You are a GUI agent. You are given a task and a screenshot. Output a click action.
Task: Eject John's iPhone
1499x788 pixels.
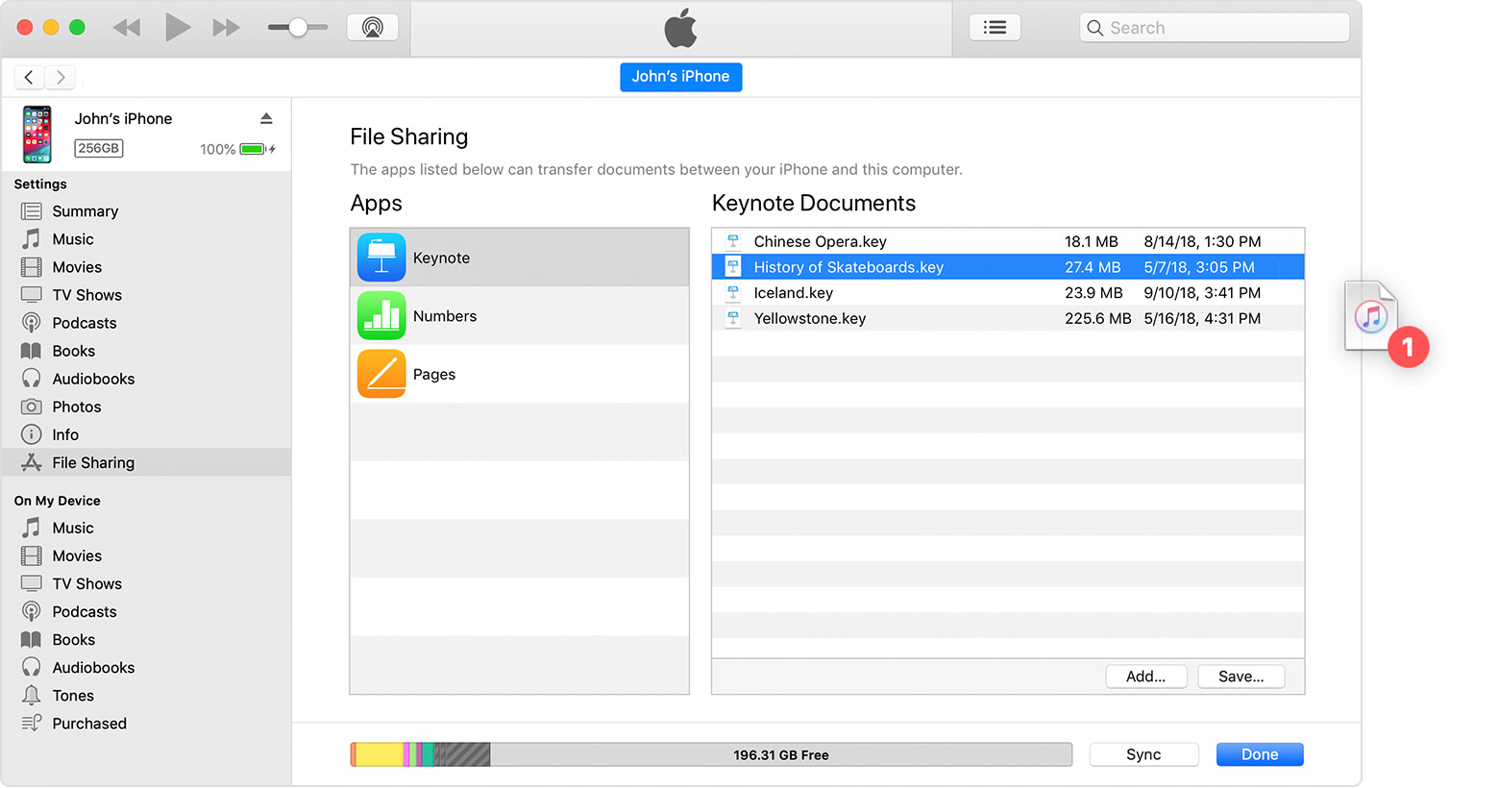coord(266,118)
